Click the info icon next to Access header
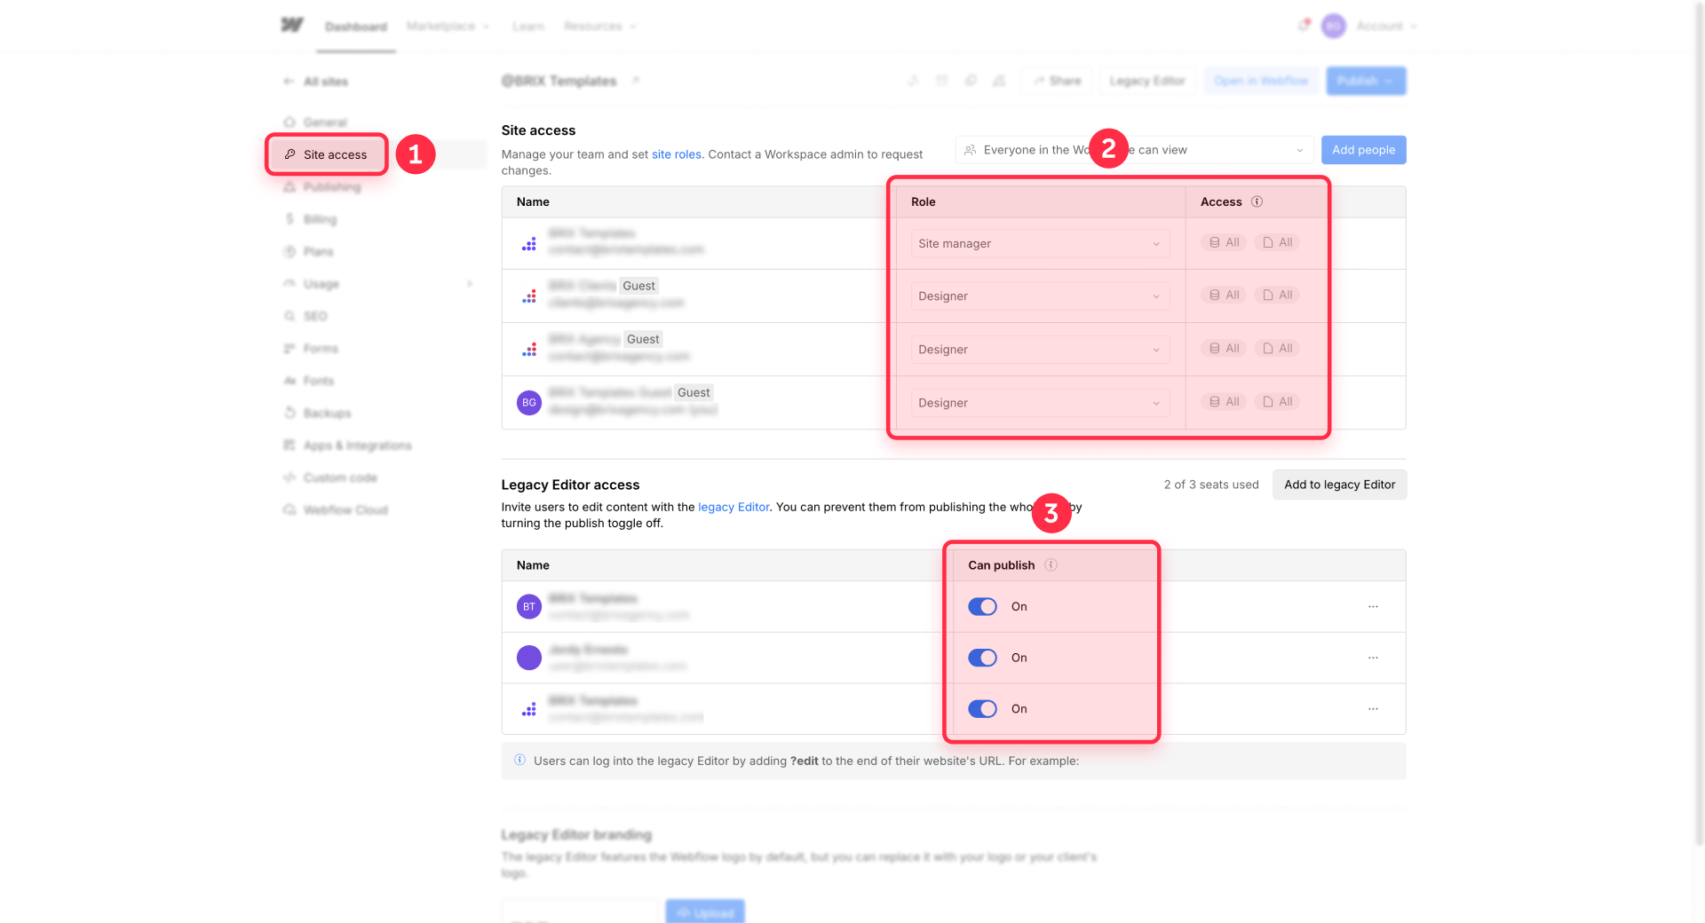Screen dimensions: 1705x923 [1257, 201]
